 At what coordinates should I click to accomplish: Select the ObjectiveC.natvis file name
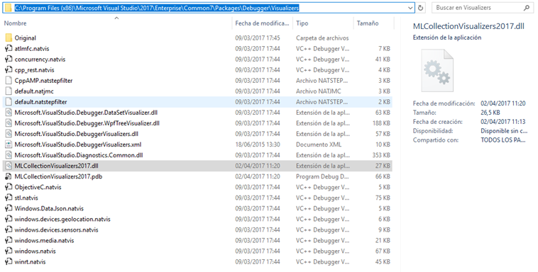(38, 187)
